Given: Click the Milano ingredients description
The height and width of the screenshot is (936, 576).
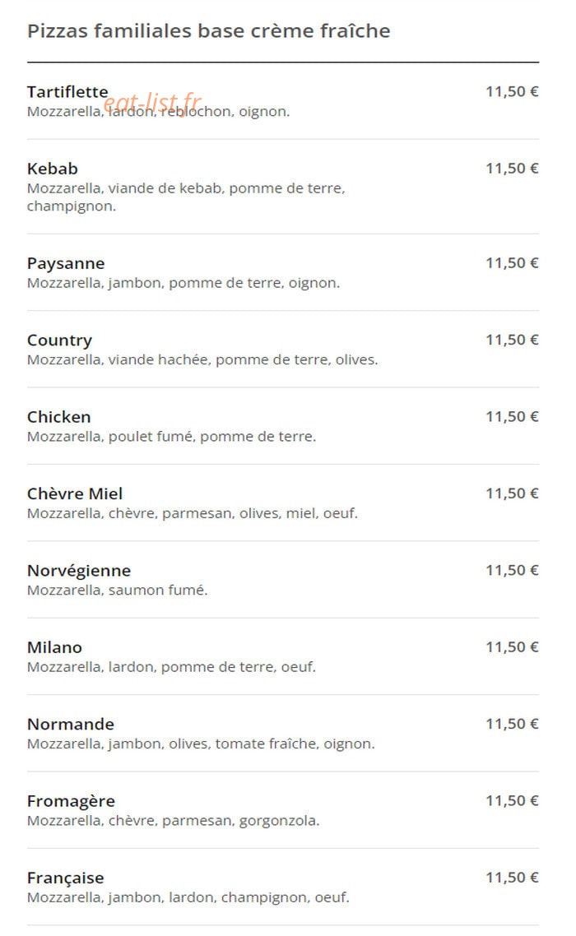Looking at the screenshot, I should 171,667.
